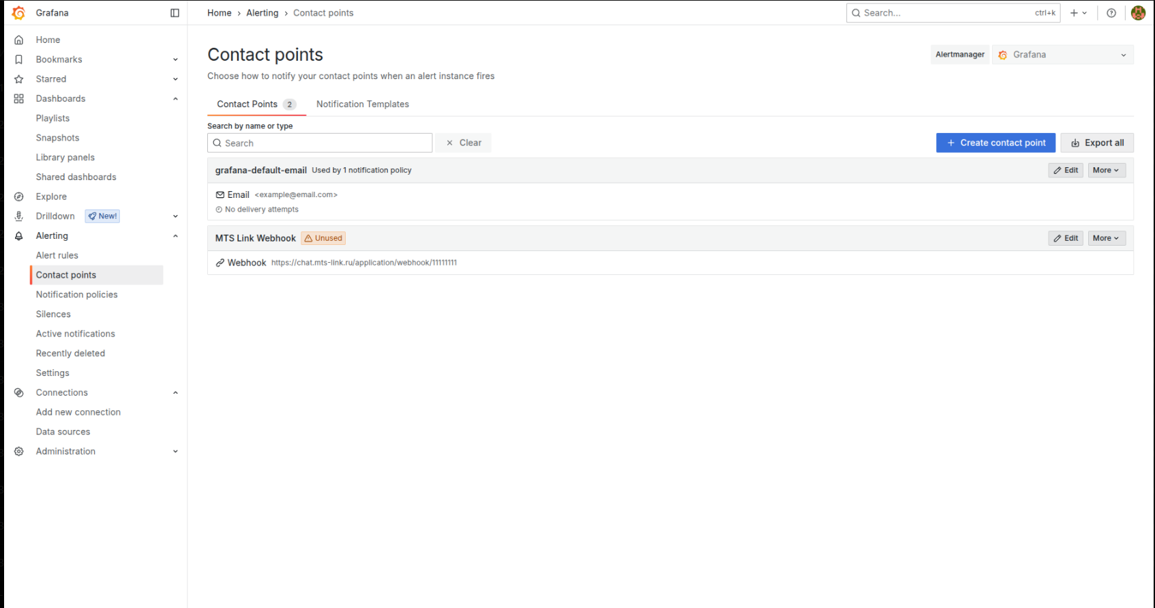Screen dimensions: 1155x608
Task: Click the Alerting bell icon
Action: click(x=19, y=236)
